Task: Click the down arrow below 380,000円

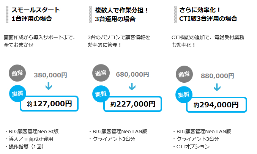Action: [x=49, y=86]
